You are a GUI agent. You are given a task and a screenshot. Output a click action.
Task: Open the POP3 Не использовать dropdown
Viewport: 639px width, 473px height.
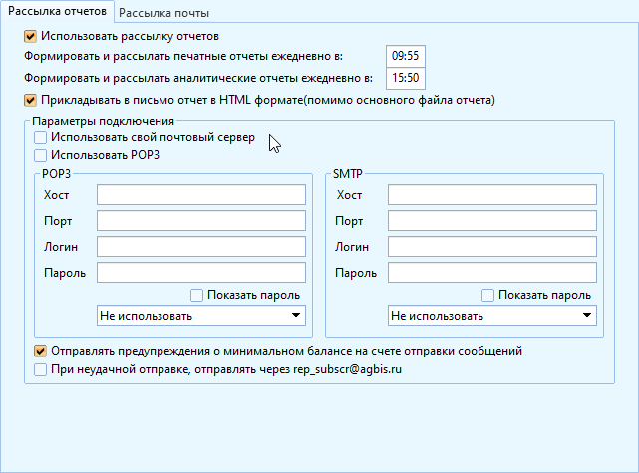pyautogui.click(x=200, y=316)
